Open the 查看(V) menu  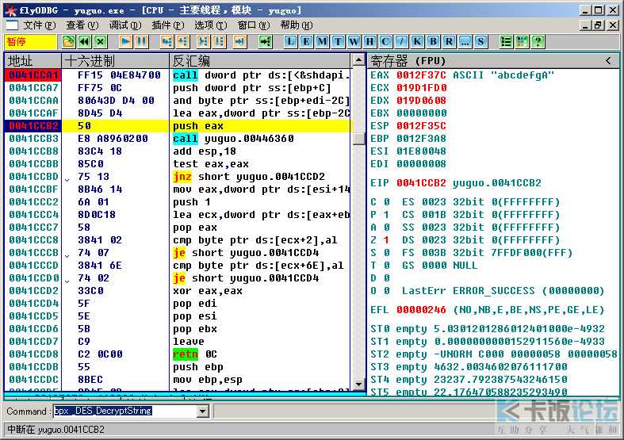pos(82,25)
